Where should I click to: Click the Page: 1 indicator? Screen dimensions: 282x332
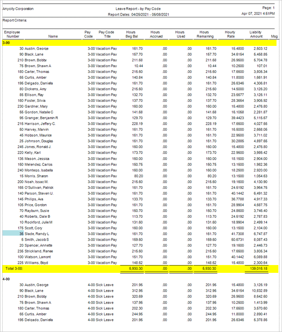click(x=268, y=8)
